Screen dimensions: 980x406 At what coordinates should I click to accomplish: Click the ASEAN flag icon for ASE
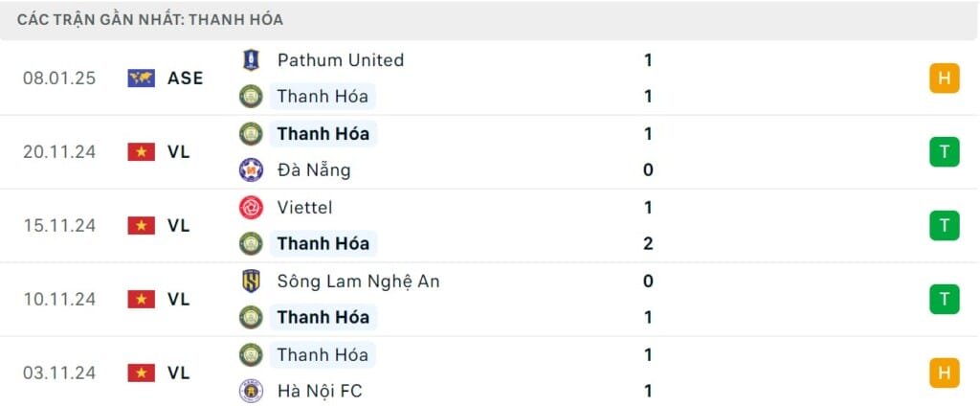(141, 79)
